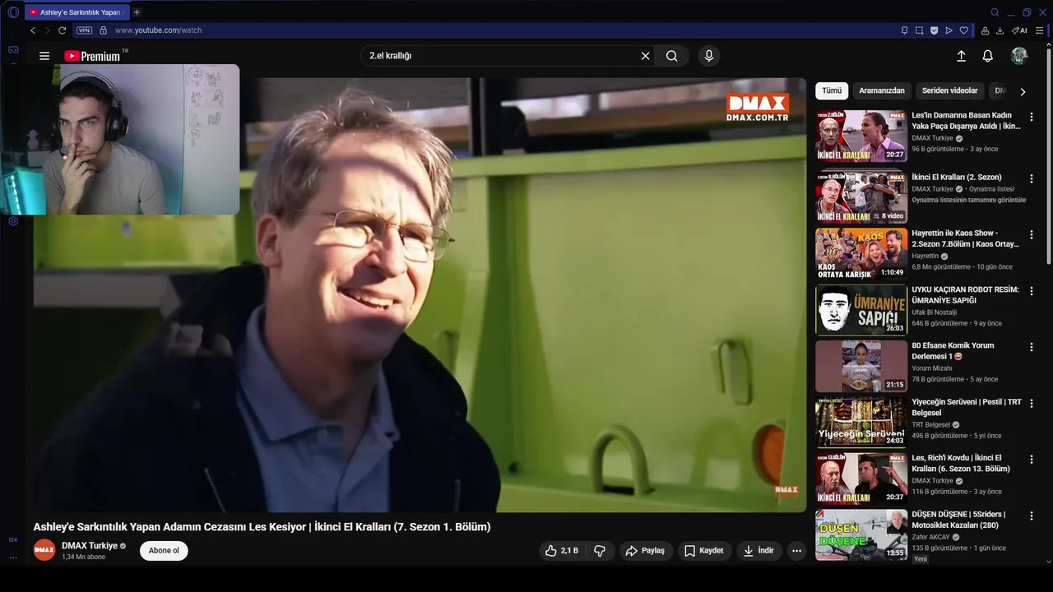Open İkinci El Kralları (2. Sezon) playlist
The image size is (1053, 592).
[957, 178]
